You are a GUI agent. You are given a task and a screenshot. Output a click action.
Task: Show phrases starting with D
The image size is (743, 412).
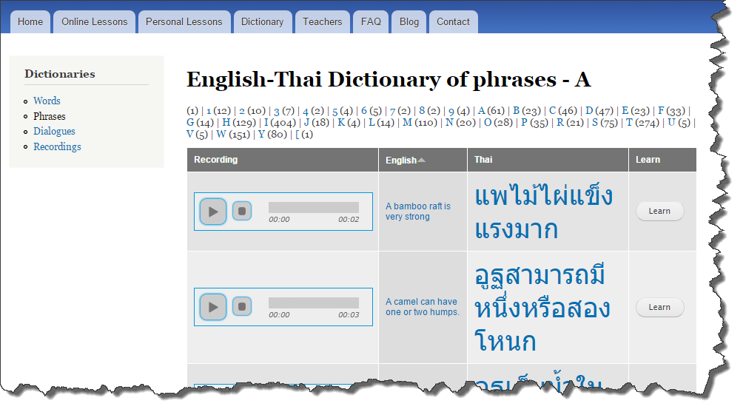click(x=589, y=111)
